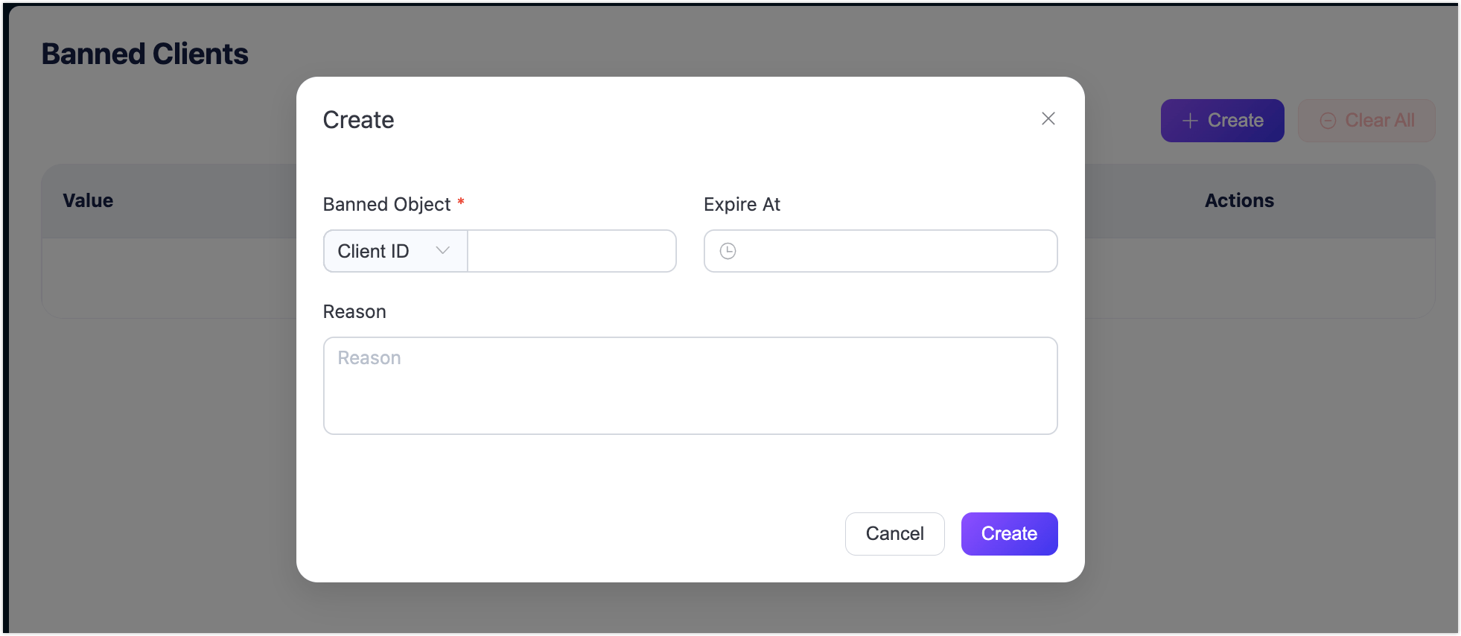The width and height of the screenshot is (1461, 636).
Task: Click the Reason label above the text area
Action: coord(354,311)
